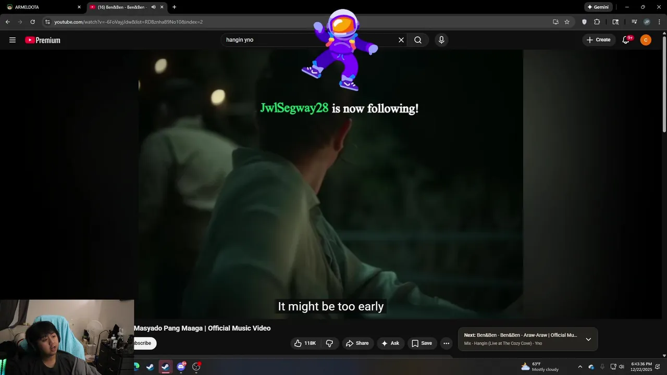Click the Gemini button
This screenshot has width=667, height=375.
click(x=598, y=7)
